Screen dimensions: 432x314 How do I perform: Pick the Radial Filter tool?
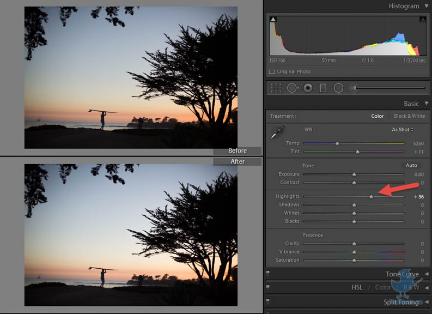point(338,88)
